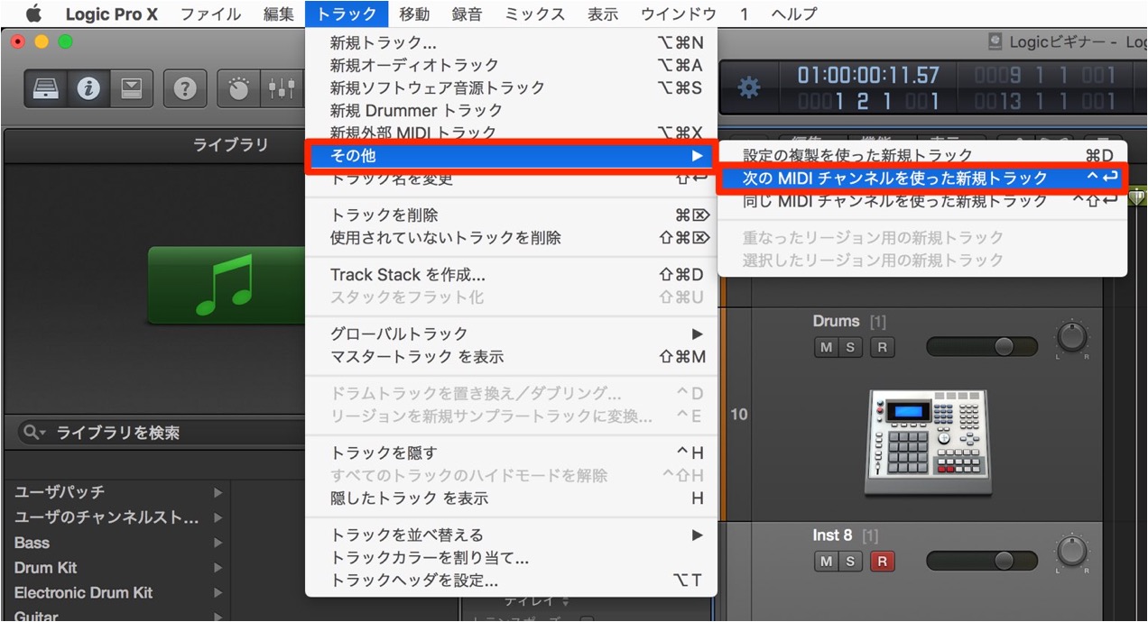
Task: Open the 編集 menu
Action: (x=279, y=14)
